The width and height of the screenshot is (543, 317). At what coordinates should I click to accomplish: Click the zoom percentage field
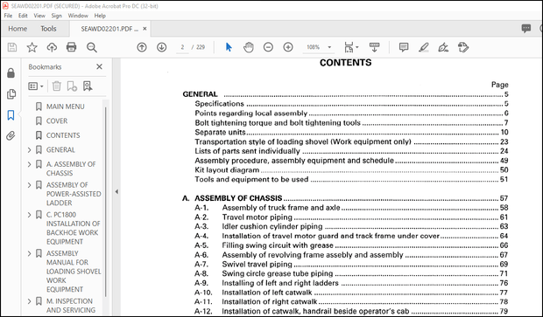click(x=314, y=47)
